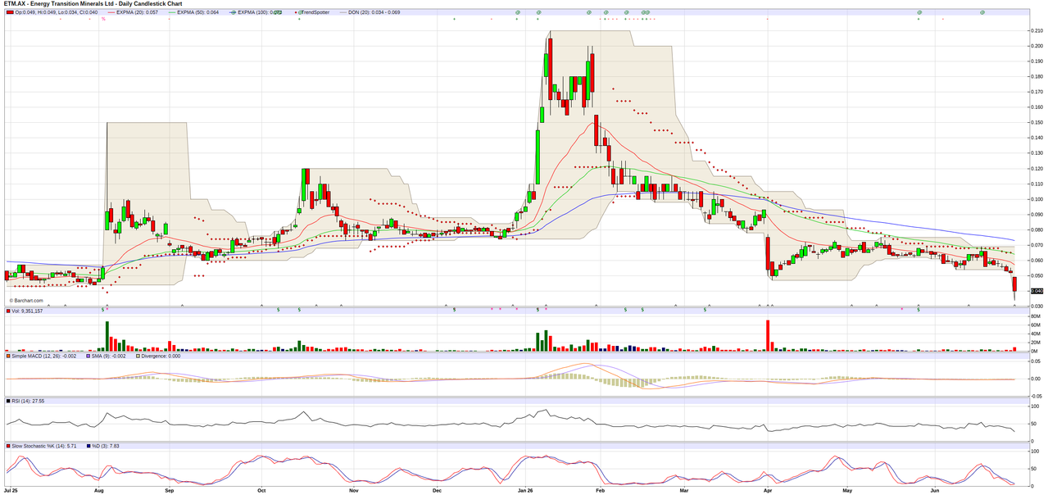The width and height of the screenshot is (1048, 504).
Task: Click the red Vol legend swatch
Action: [8, 311]
